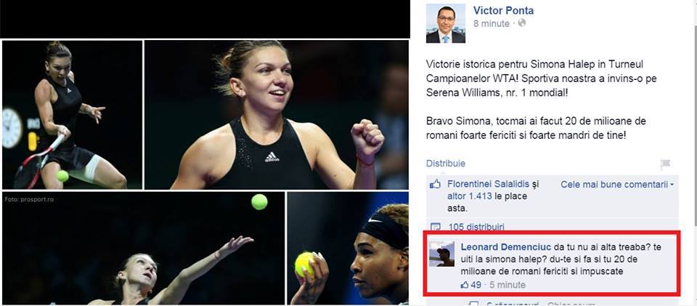Click the Distribuie share link
Screen dimensions: 697x306
(x=445, y=164)
